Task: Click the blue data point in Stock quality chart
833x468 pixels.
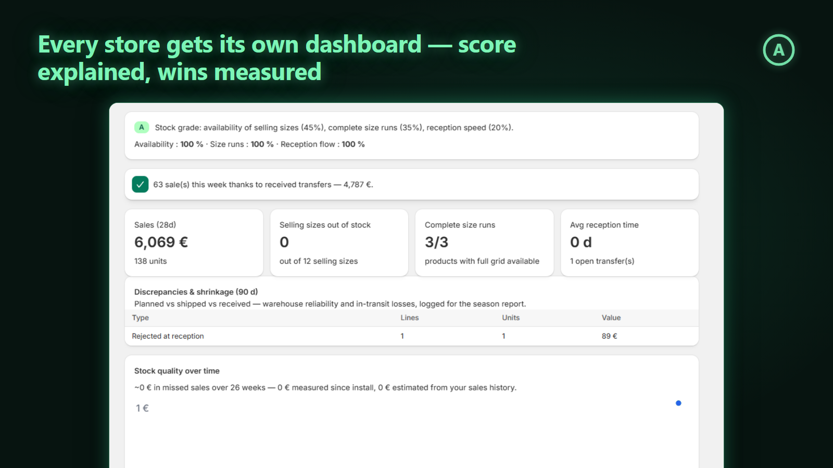Action: pos(678,403)
